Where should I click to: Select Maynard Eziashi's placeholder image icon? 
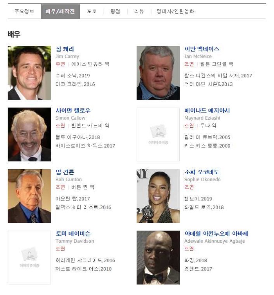pyautogui.click(x=158, y=134)
